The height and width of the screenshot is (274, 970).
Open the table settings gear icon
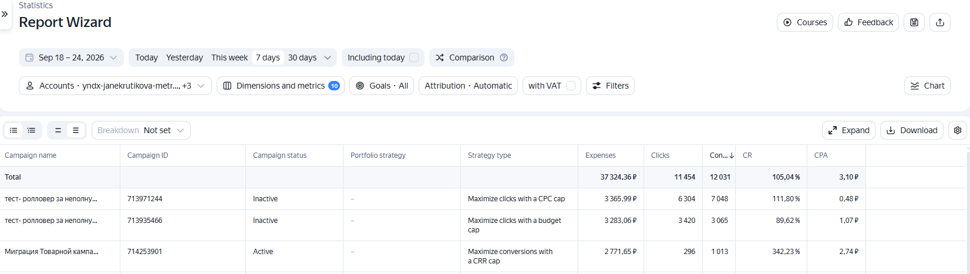point(958,130)
